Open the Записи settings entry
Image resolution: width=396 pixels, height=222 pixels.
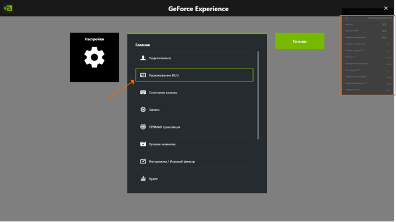pyautogui.click(x=194, y=109)
